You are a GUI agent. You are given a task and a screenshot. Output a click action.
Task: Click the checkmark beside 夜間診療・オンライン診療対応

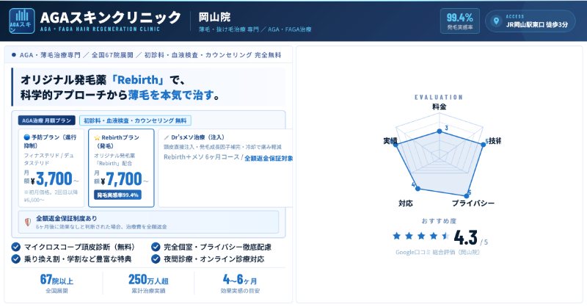156,259
